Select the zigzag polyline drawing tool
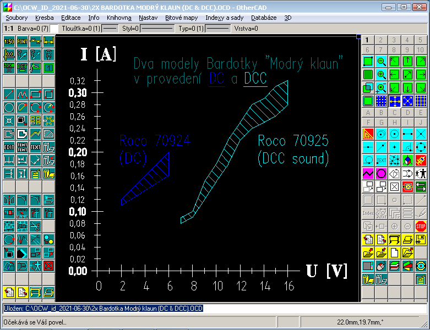The height and width of the screenshot is (330, 430). (22, 95)
